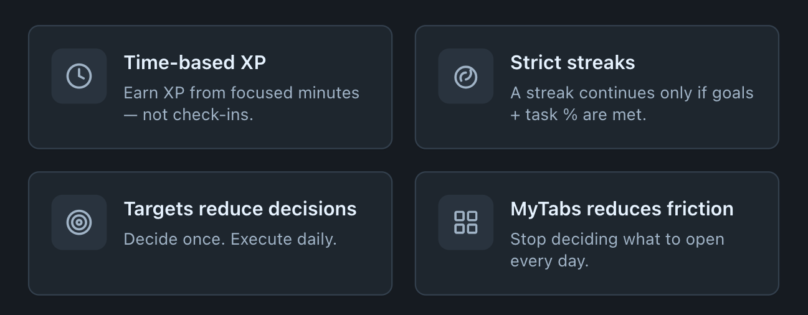The image size is (808, 315).
Task: Click 'A streak continues only if goals' text
Action: click(x=631, y=93)
